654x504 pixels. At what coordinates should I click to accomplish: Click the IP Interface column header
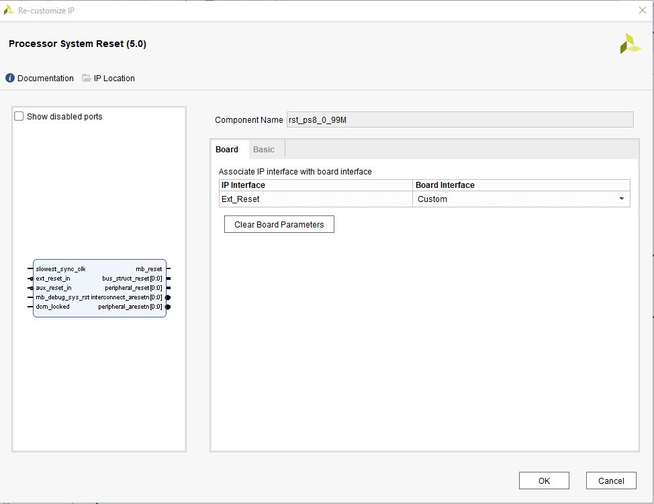coord(316,185)
